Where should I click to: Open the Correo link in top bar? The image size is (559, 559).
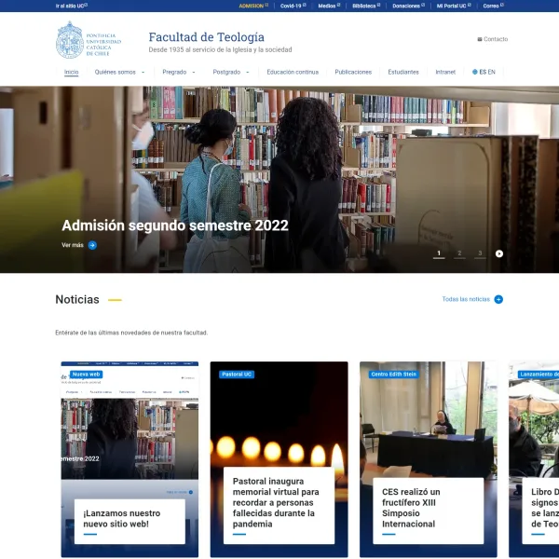(494, 6)
